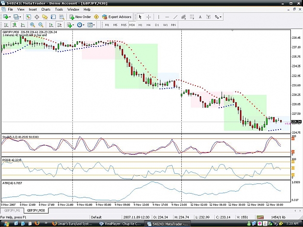Expand the Indicators dropdown arrow

(73, 25)
